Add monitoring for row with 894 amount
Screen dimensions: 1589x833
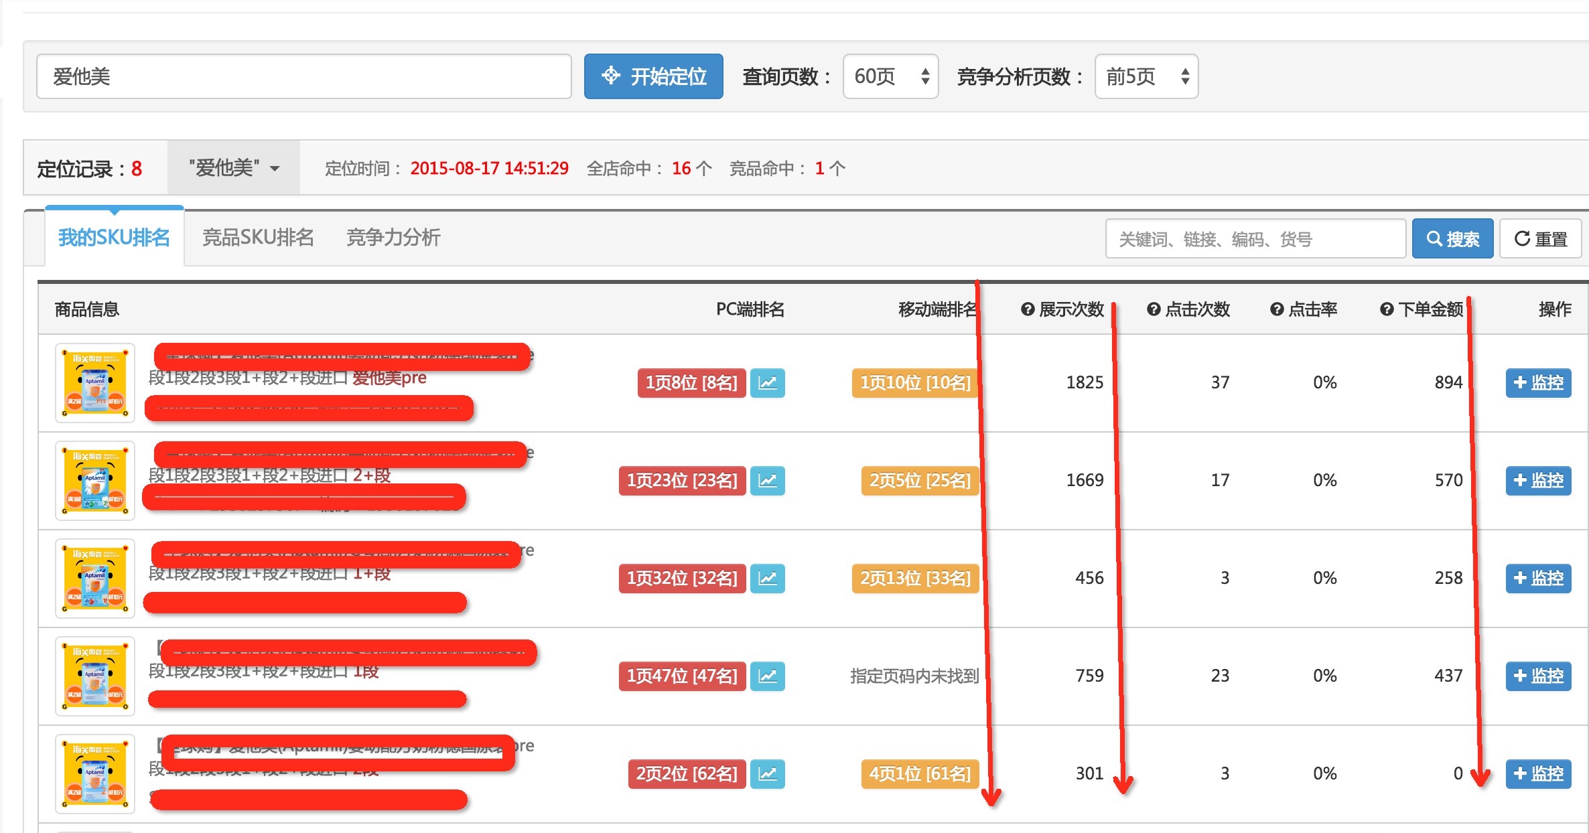[1538, 383]
